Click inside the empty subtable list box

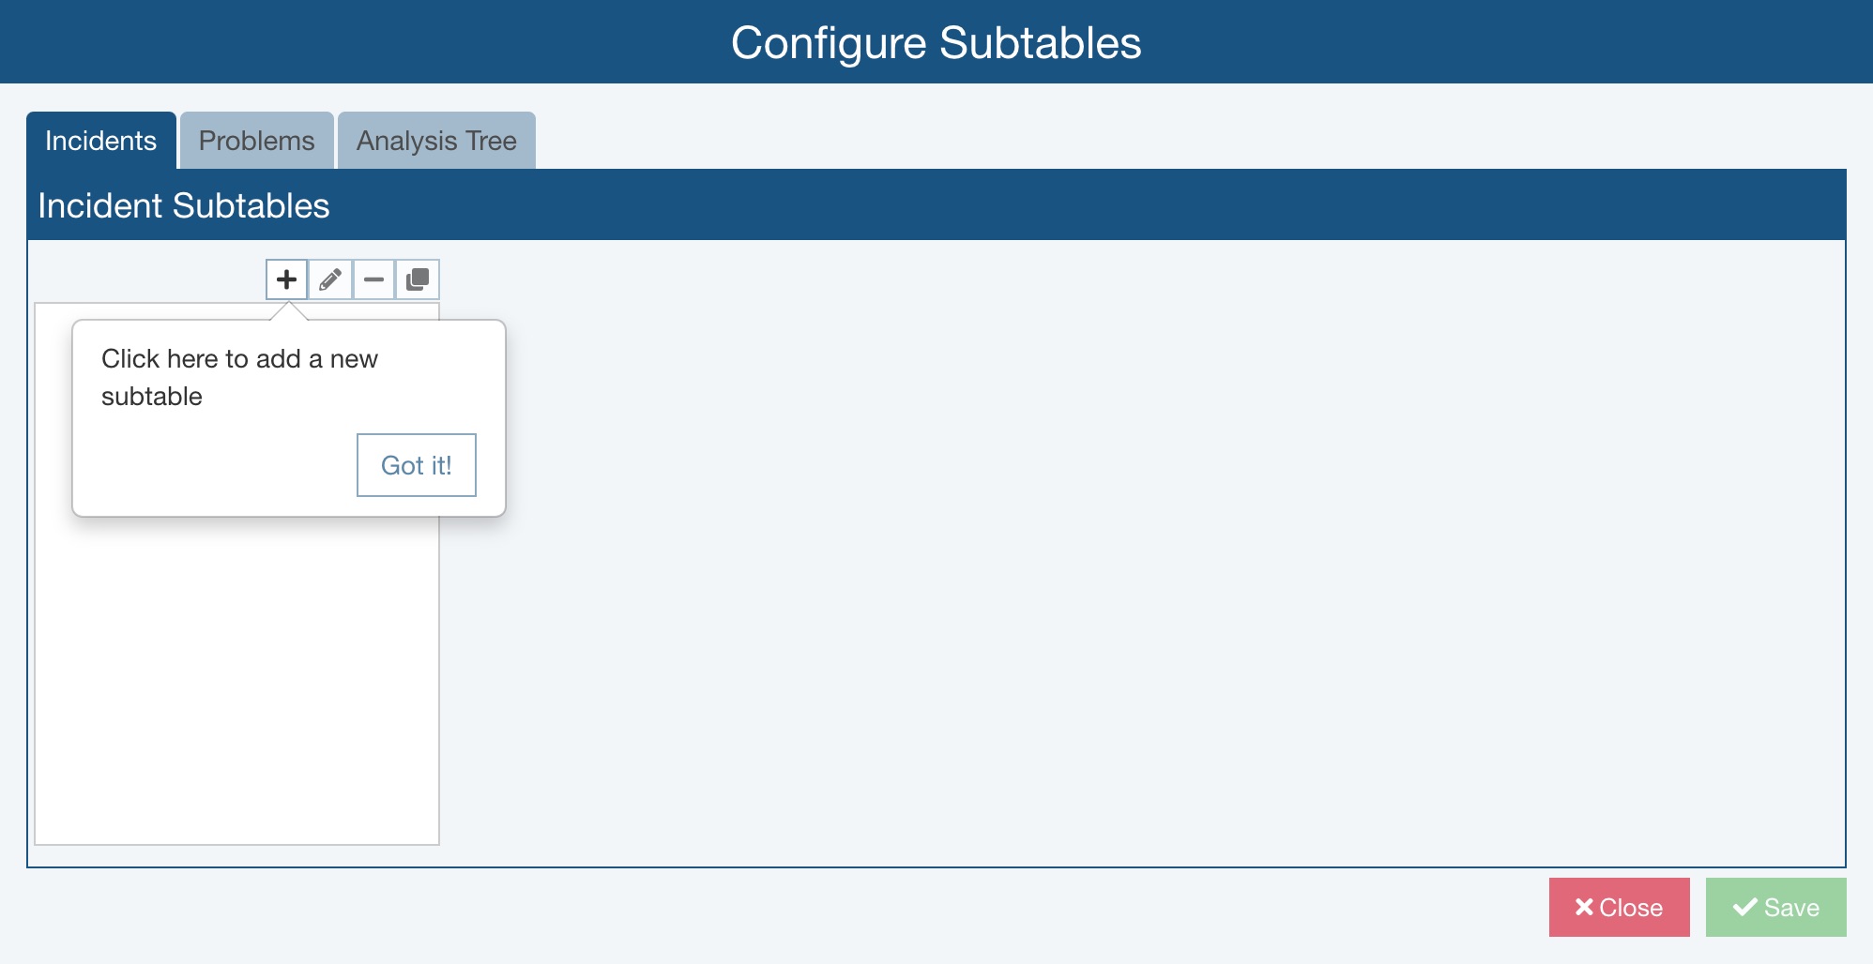coord(236,685)
